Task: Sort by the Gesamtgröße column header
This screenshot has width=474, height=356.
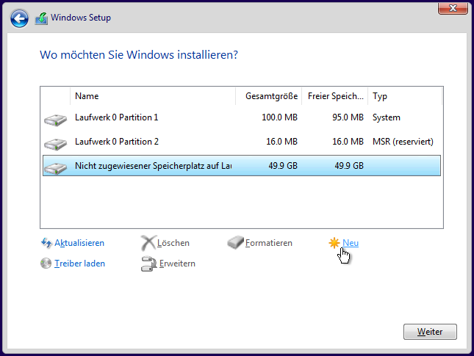Action: click(x=269, y=96)
